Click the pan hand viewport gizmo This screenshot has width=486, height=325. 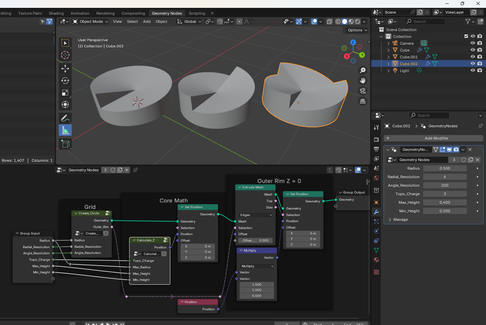363,81
